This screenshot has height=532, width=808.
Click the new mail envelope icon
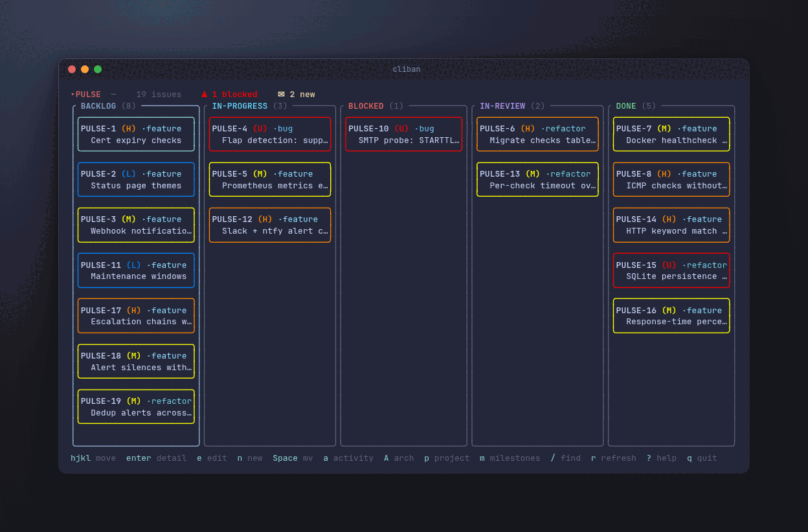[281, 94]
